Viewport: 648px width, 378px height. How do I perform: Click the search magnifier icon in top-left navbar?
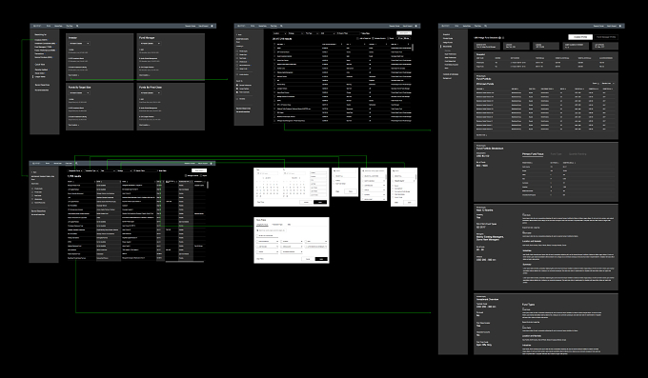tap(77, 26)
